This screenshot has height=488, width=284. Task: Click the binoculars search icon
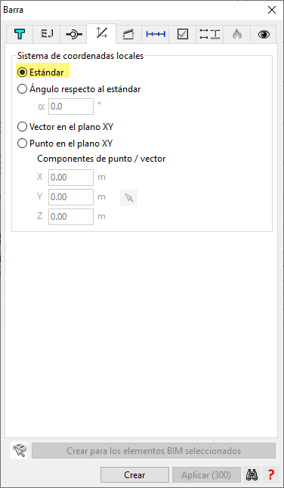point(252,475)
